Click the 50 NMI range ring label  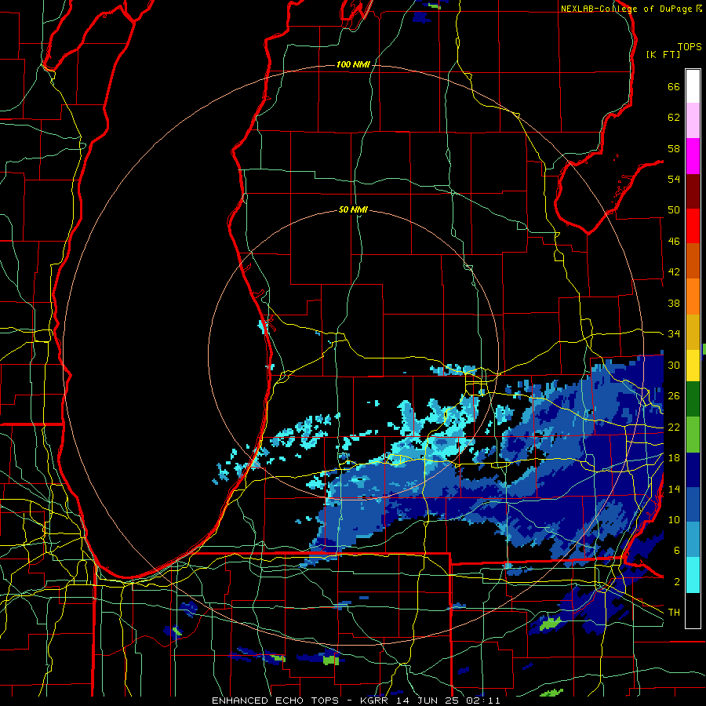pyautogui.click(x=353, y=209)
